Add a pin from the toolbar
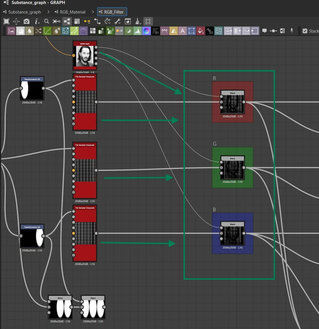 coord(292,31)
